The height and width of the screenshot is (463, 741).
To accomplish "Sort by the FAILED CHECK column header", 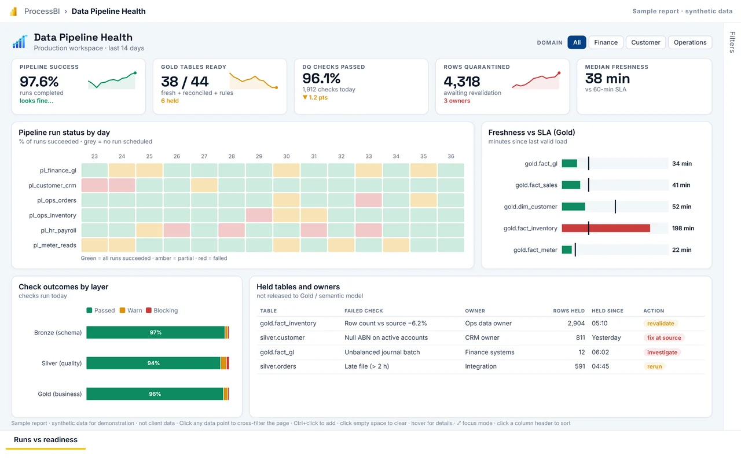I will (364, 311).
